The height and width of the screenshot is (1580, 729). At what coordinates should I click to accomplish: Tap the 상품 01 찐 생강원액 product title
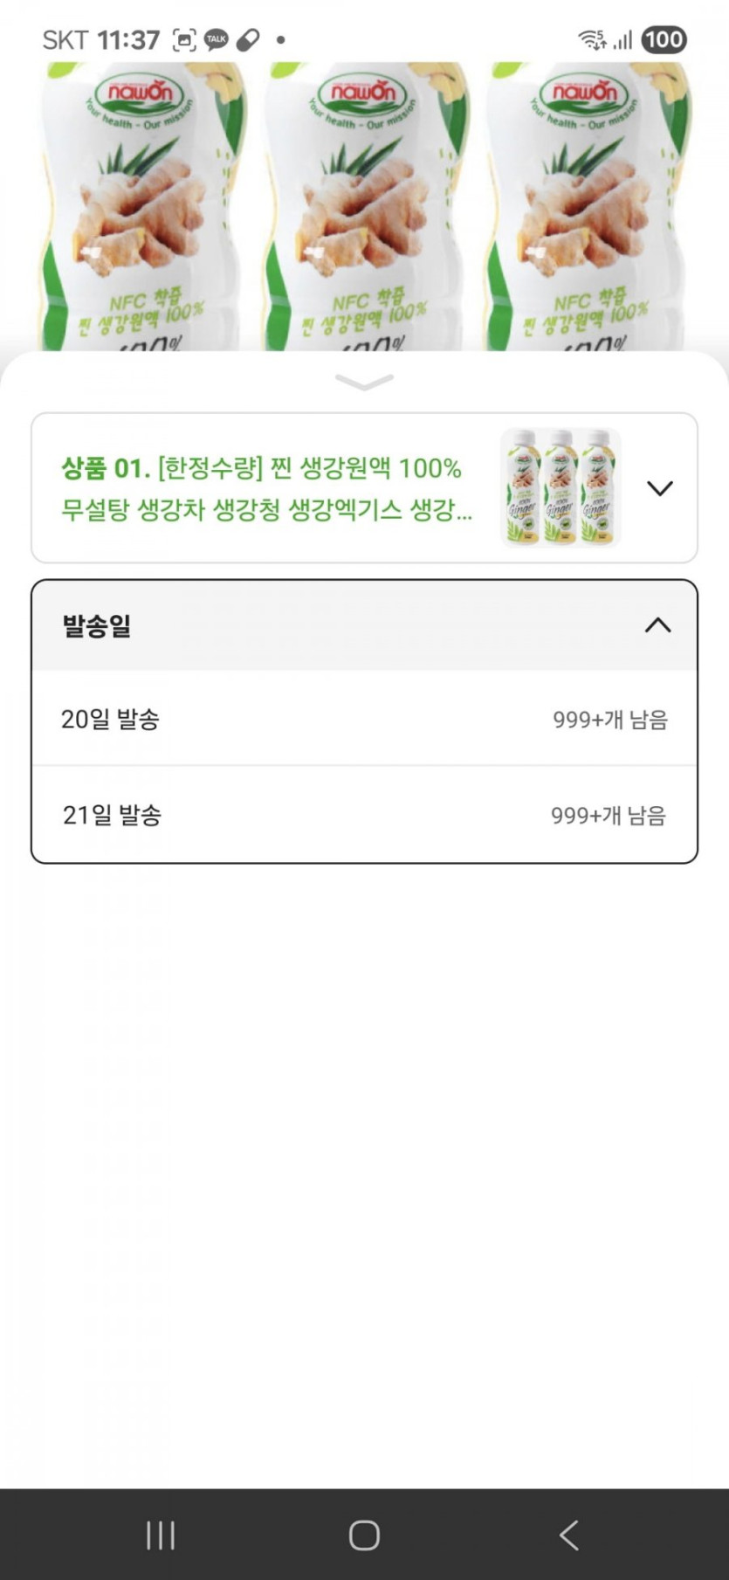(266, 488)
